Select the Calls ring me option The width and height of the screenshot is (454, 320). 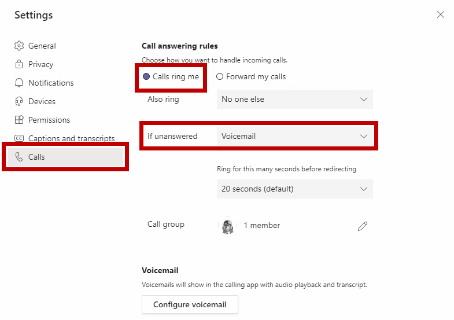[146, 76]
